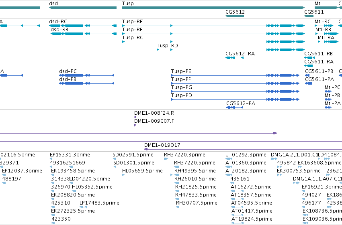This screenshot has height=225, width=342.
Task: Select the DME1-019O17 clone
Action: tap(243, 149)
